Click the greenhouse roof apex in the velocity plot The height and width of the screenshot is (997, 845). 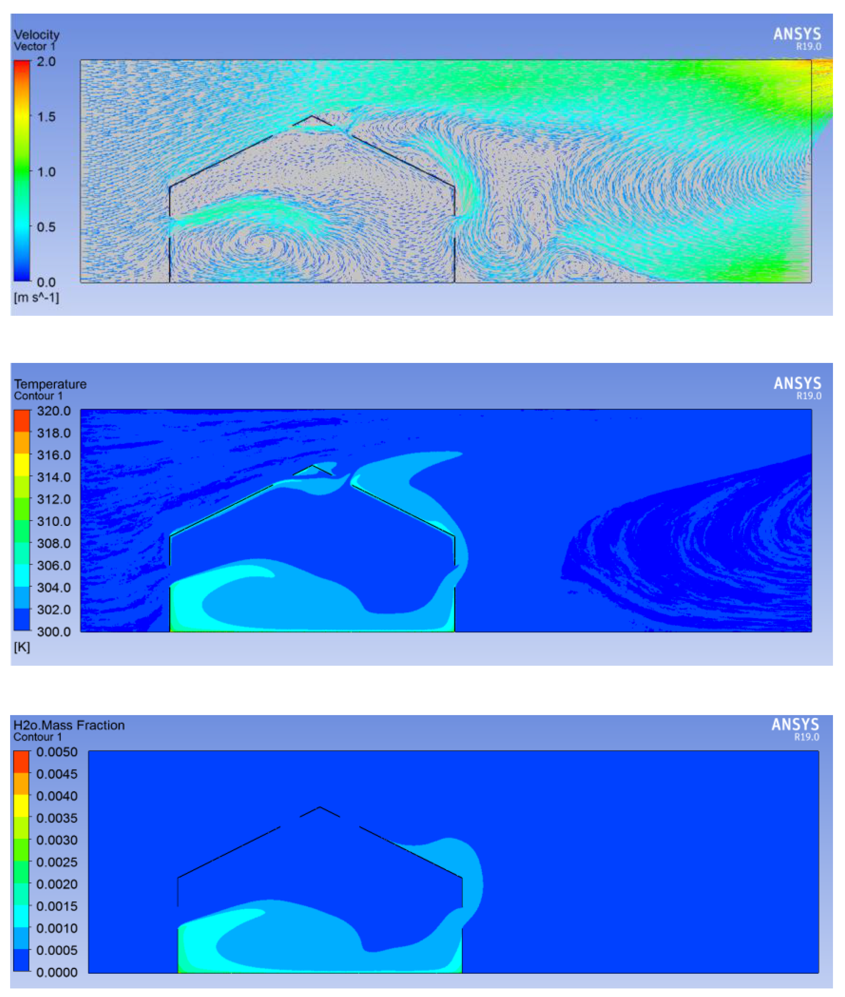[312, 116]
